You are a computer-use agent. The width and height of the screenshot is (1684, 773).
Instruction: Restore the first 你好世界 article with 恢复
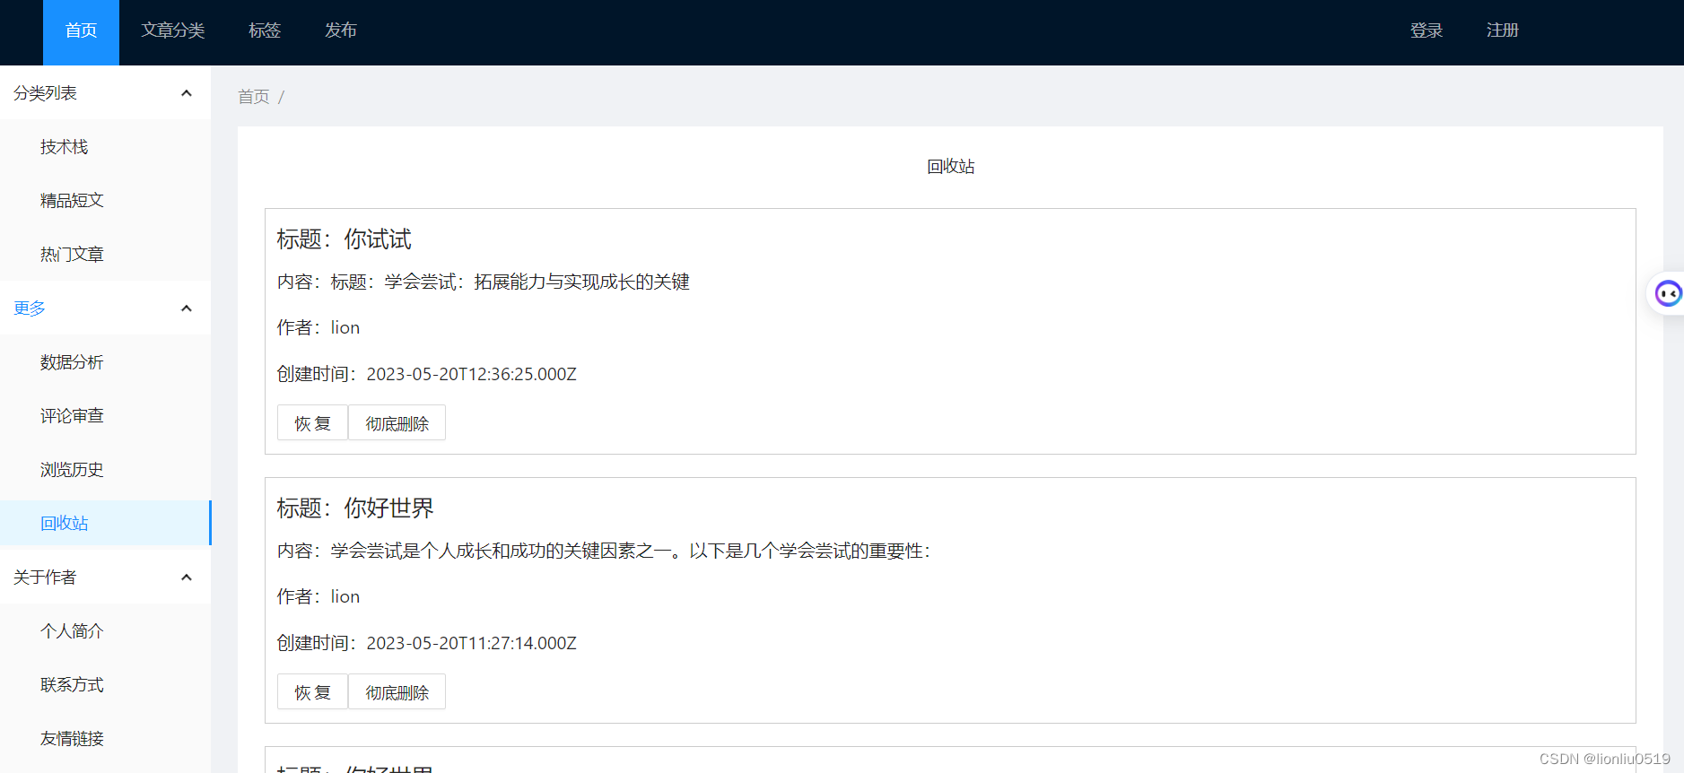pyautogui.click(x=312, y=692)
